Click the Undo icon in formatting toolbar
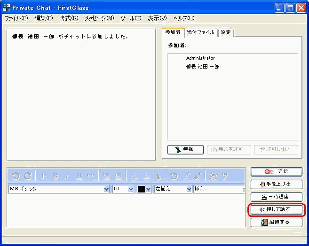The height and width of the screenshot is (246, 309). [x=16, y=176]
